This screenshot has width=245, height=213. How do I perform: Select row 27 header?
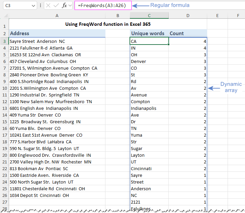[5, 202]
